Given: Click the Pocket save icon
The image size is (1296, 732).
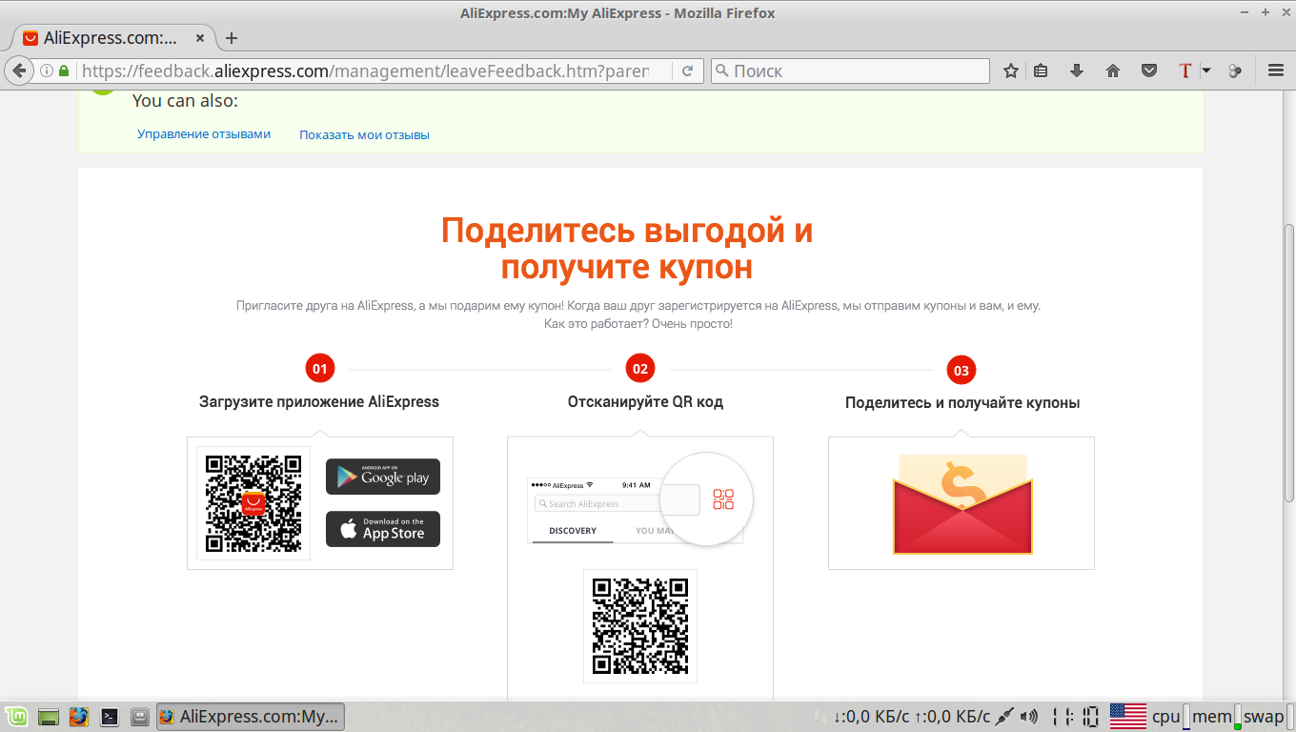Looking at the screenshot, I should click(x=1150, y=71).
